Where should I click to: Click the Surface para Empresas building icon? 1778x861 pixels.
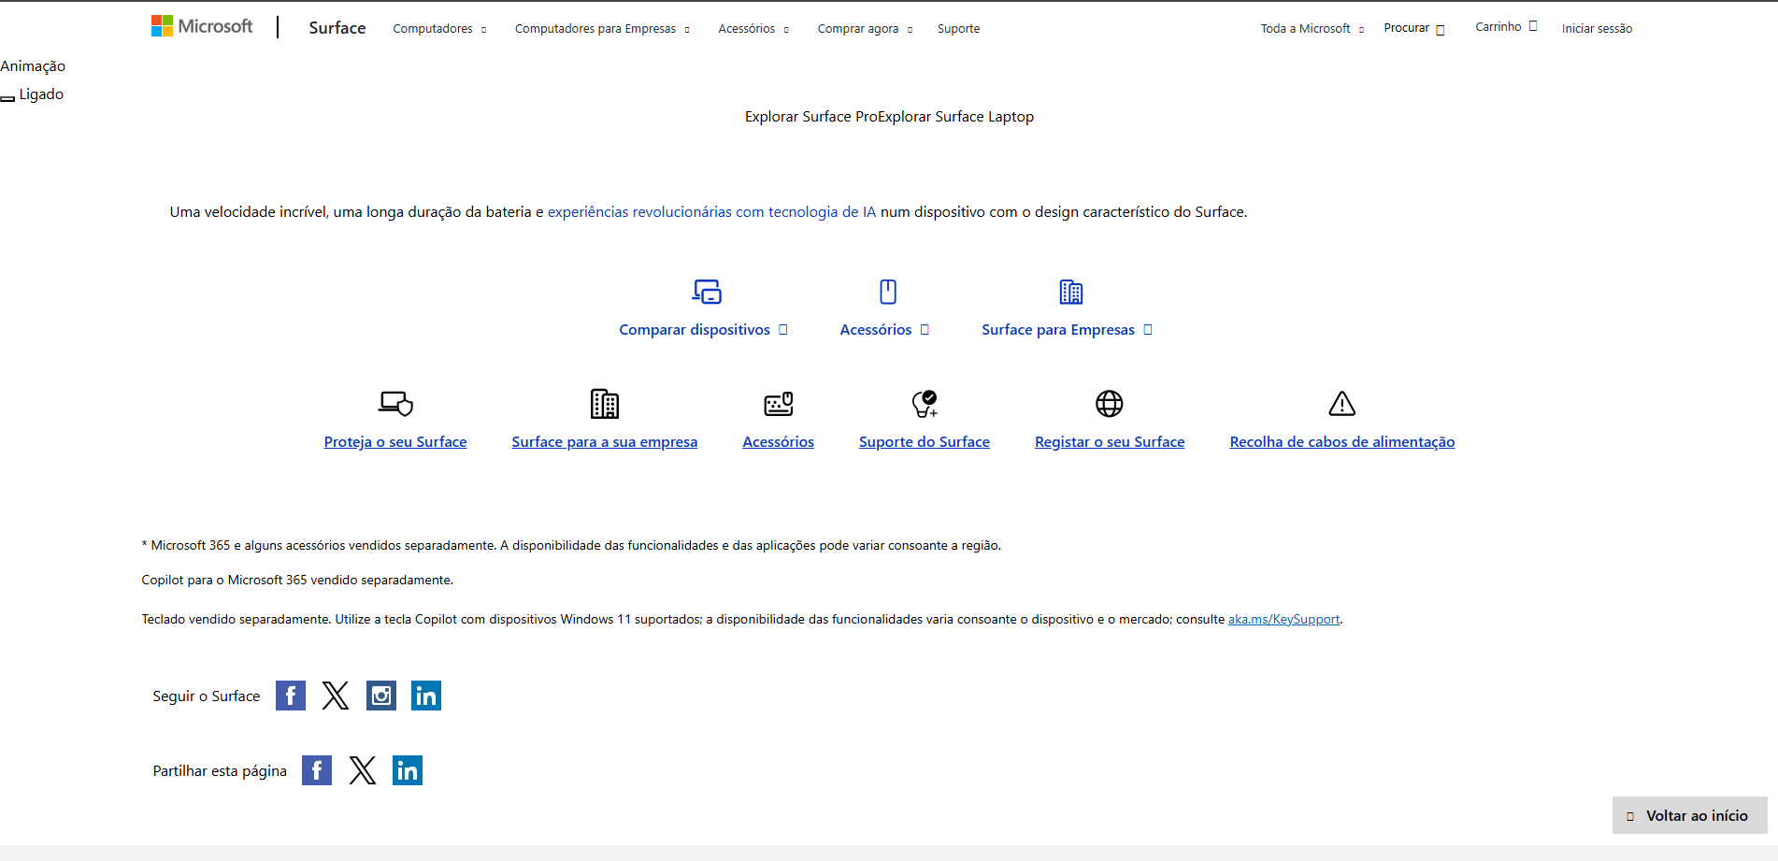click(x=1071, y=292)
